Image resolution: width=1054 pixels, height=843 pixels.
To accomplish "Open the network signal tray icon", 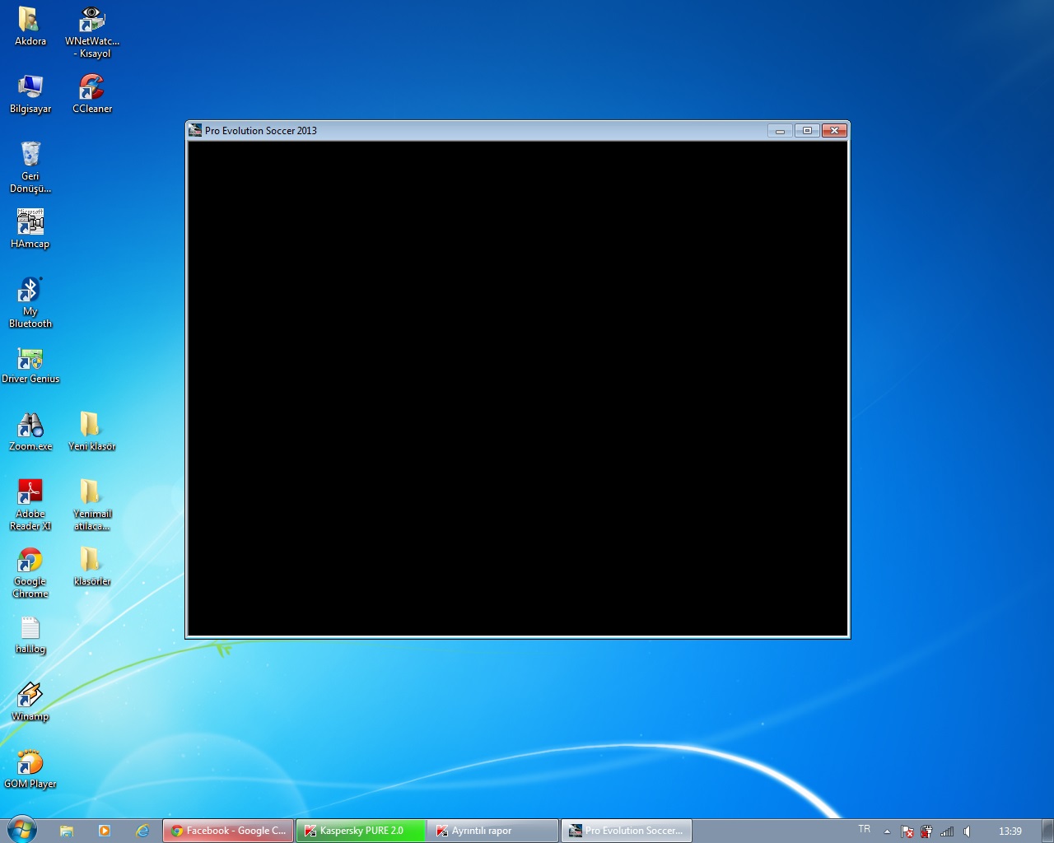I will tap(947, 831).
